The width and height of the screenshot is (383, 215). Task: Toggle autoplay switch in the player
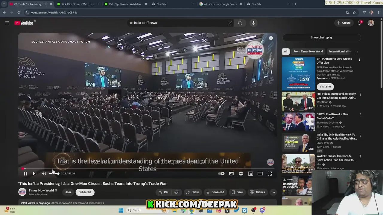pos(221,173)
